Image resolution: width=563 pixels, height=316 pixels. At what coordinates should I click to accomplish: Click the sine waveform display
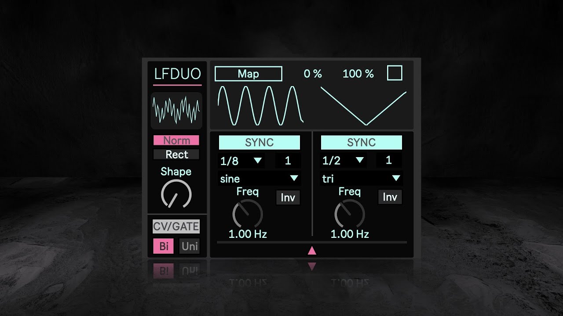pyautogui.click(x=260, y=105)
